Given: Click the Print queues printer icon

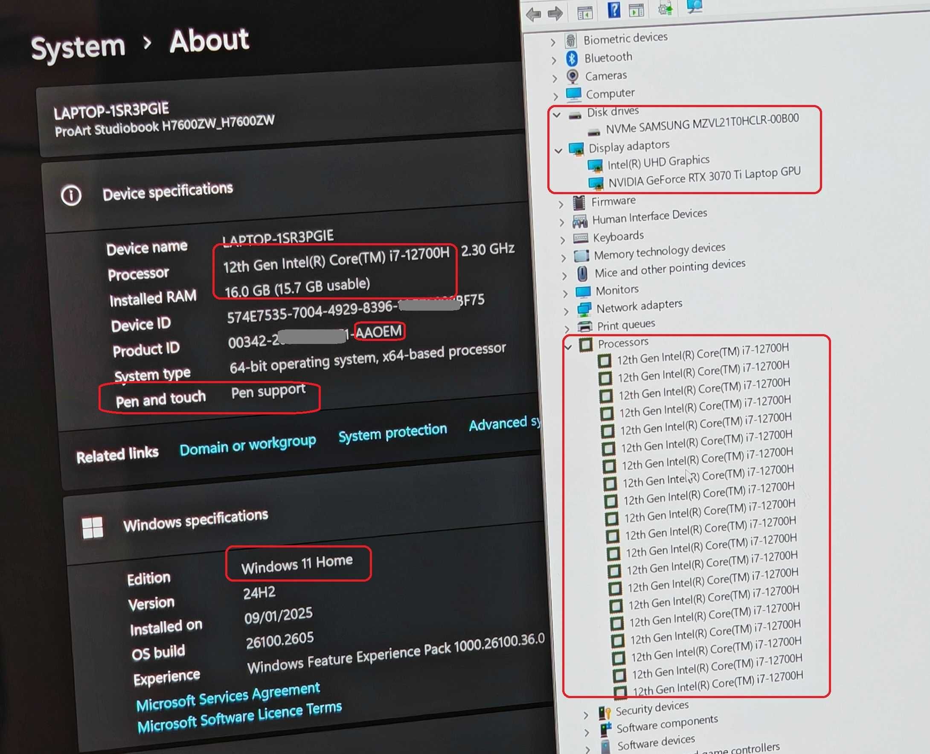Looking at the screenshot, I should 585,326.
